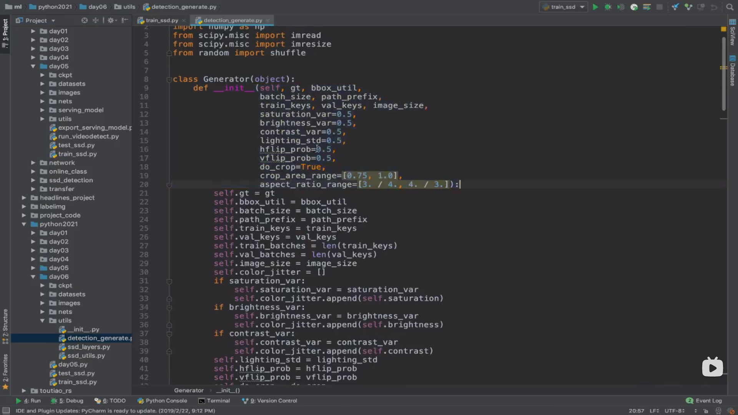Update project from version control
The image size is (738, 415).
pos(675,7)
